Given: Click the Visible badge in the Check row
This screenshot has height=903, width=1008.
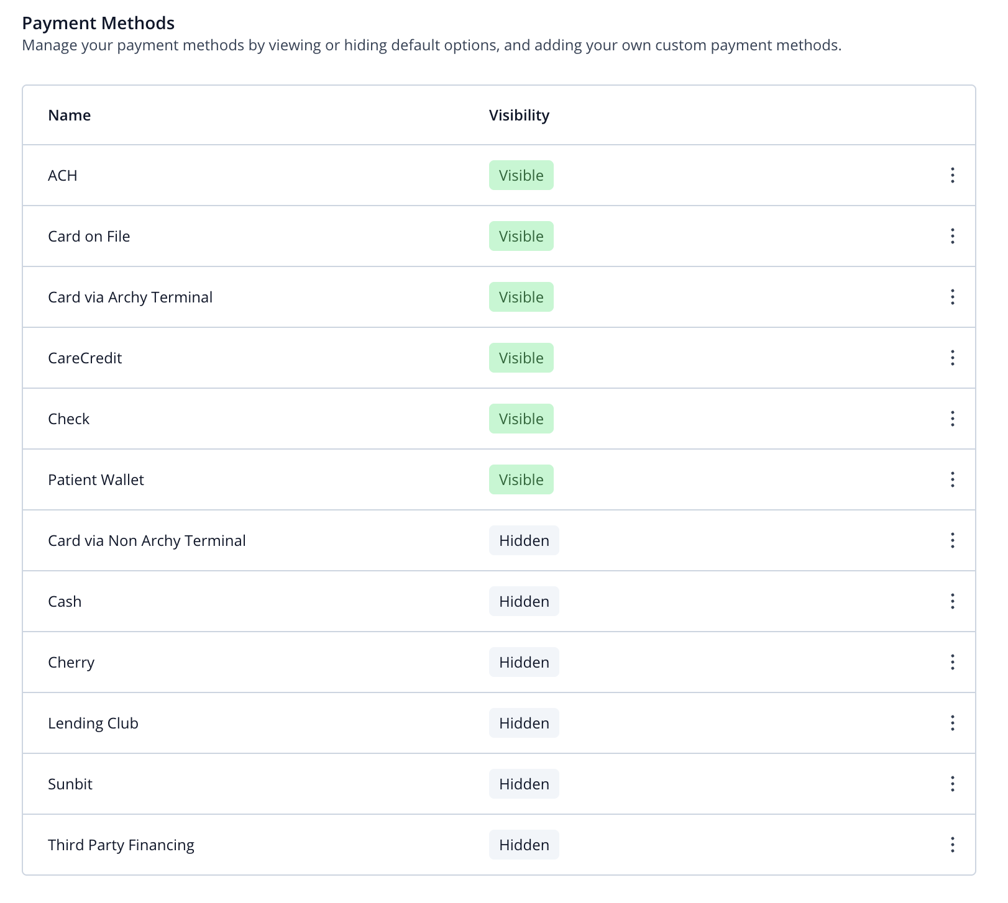Looking at the screenshot, I should point(521,419).
